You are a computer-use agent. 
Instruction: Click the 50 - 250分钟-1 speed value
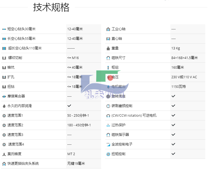(78, 115)
